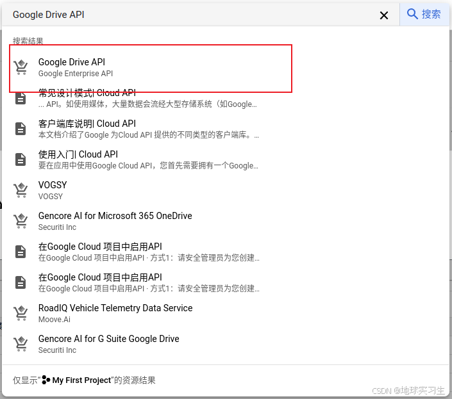Open the 使用入门 Cloud API result
452x399 pixels.
pyautogui.click(x=226, y=159)
